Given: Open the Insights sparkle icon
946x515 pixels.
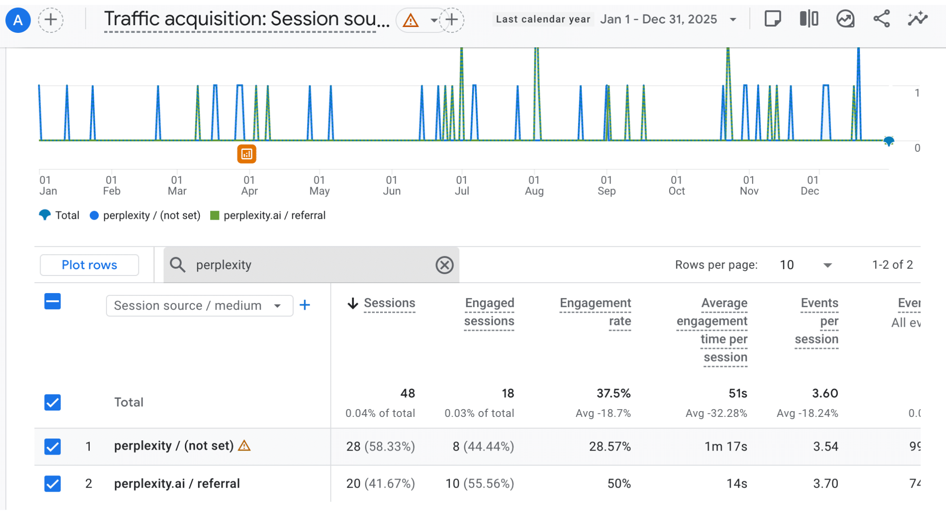Looking at the screenshot, I should [x=917, y=19].
